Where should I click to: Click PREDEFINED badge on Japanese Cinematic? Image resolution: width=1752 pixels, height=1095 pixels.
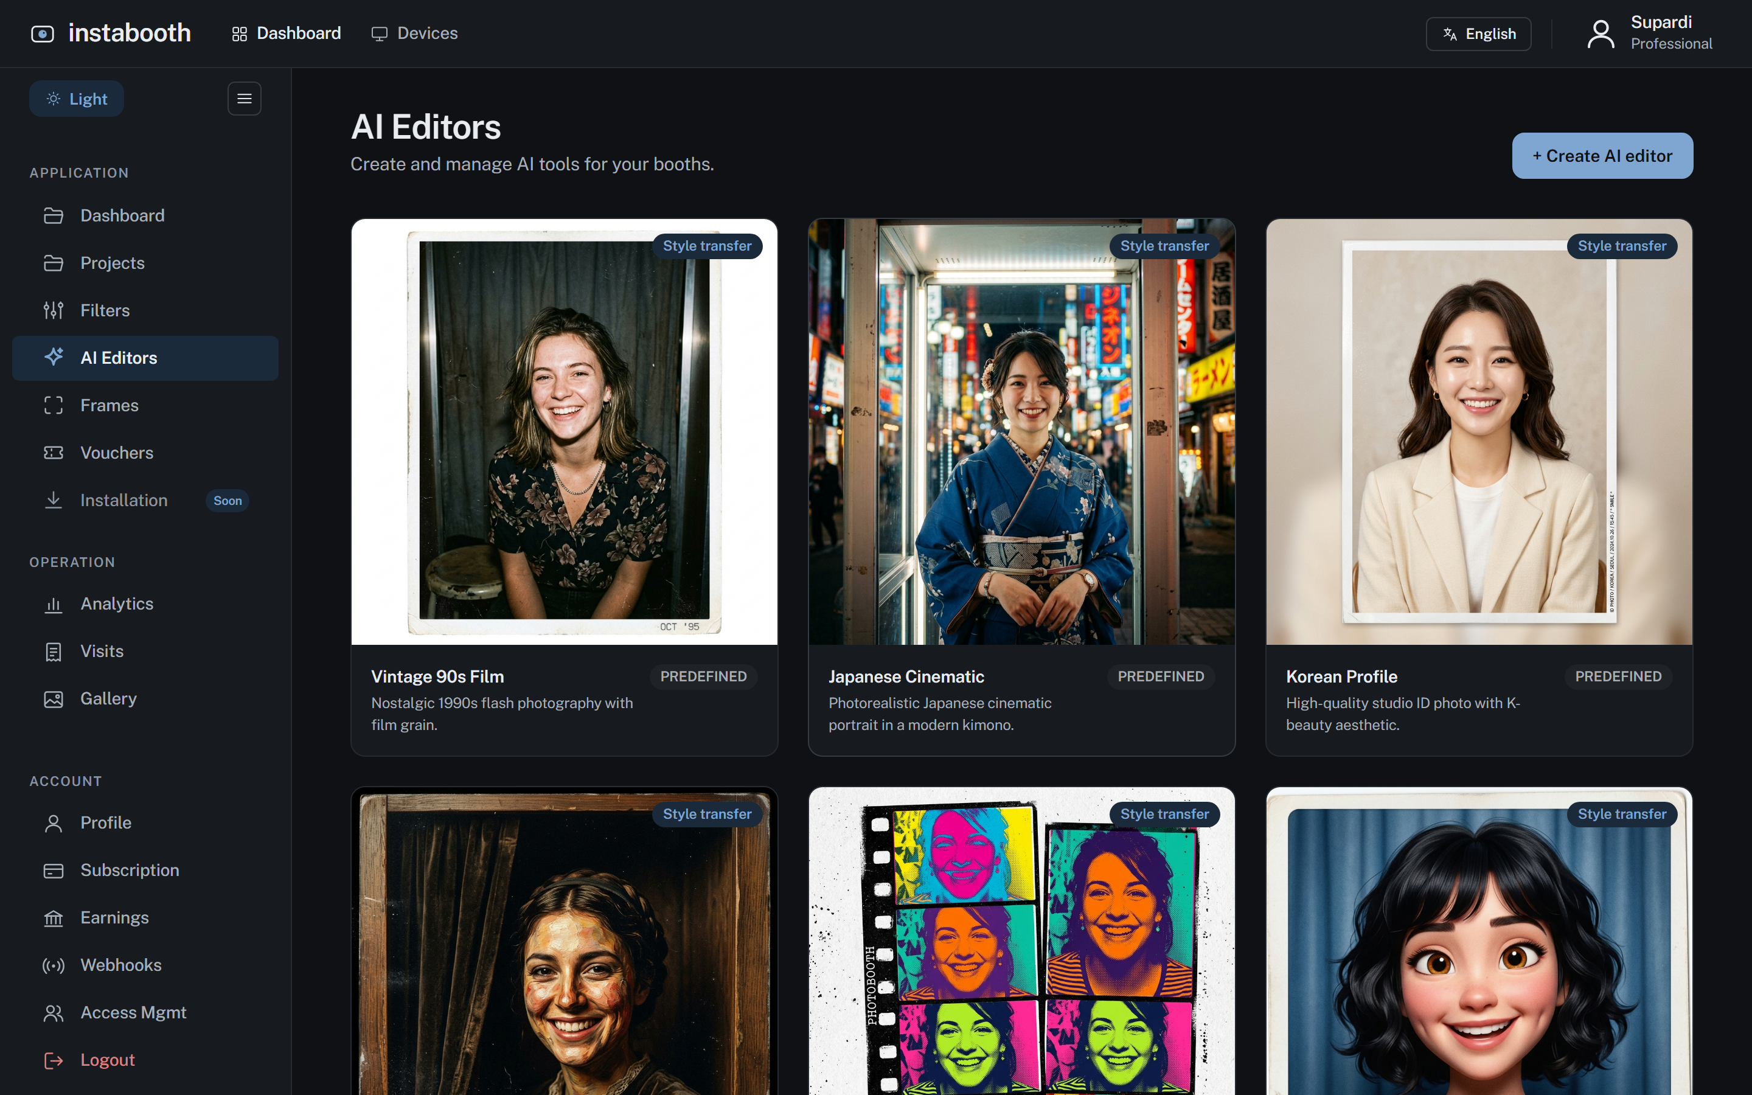point(1161,676)
